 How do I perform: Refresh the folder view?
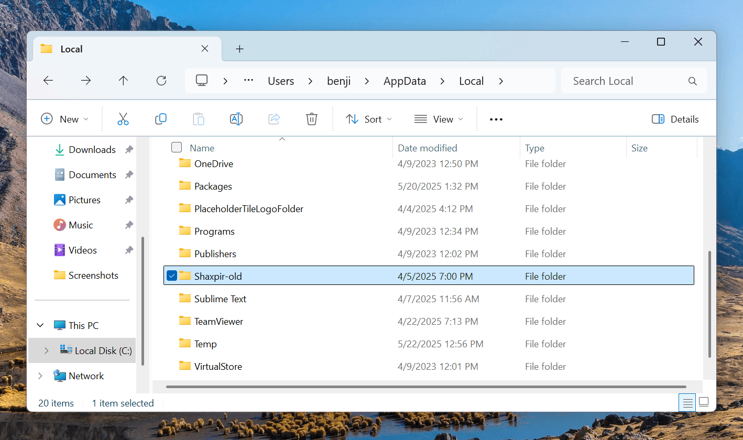tap(161, 81)
